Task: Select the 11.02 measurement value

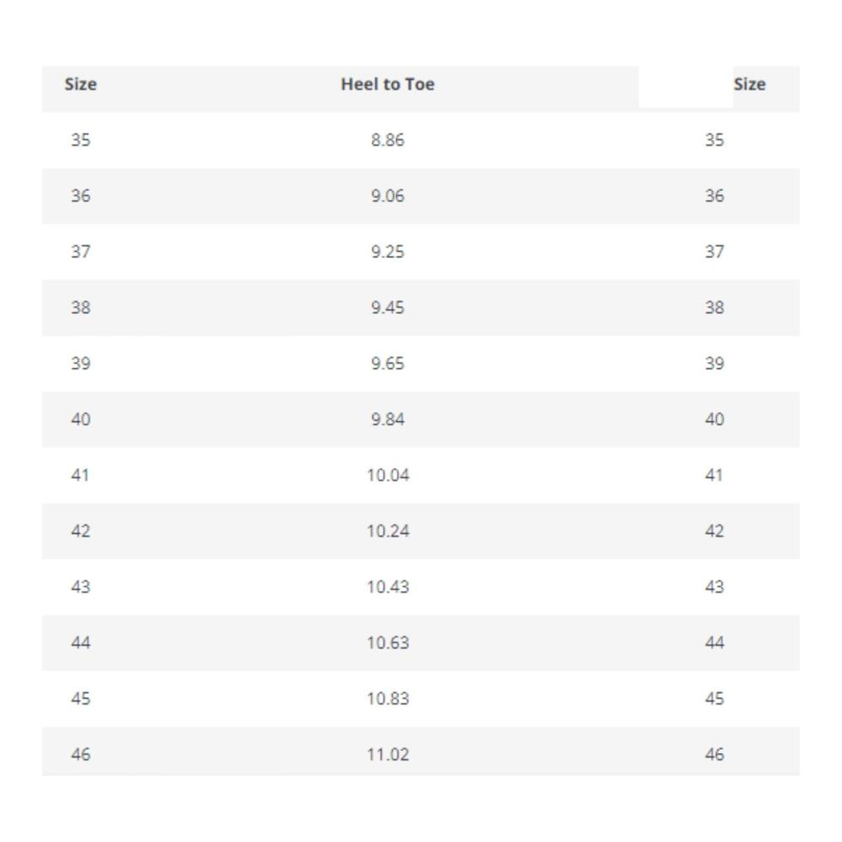Action: pos(387,754)
